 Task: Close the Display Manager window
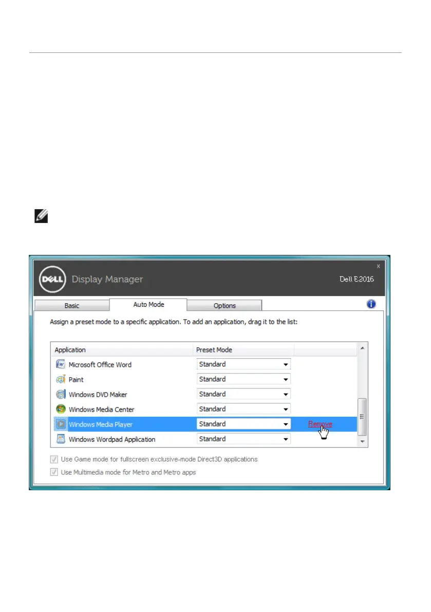(x=378, y=266)
